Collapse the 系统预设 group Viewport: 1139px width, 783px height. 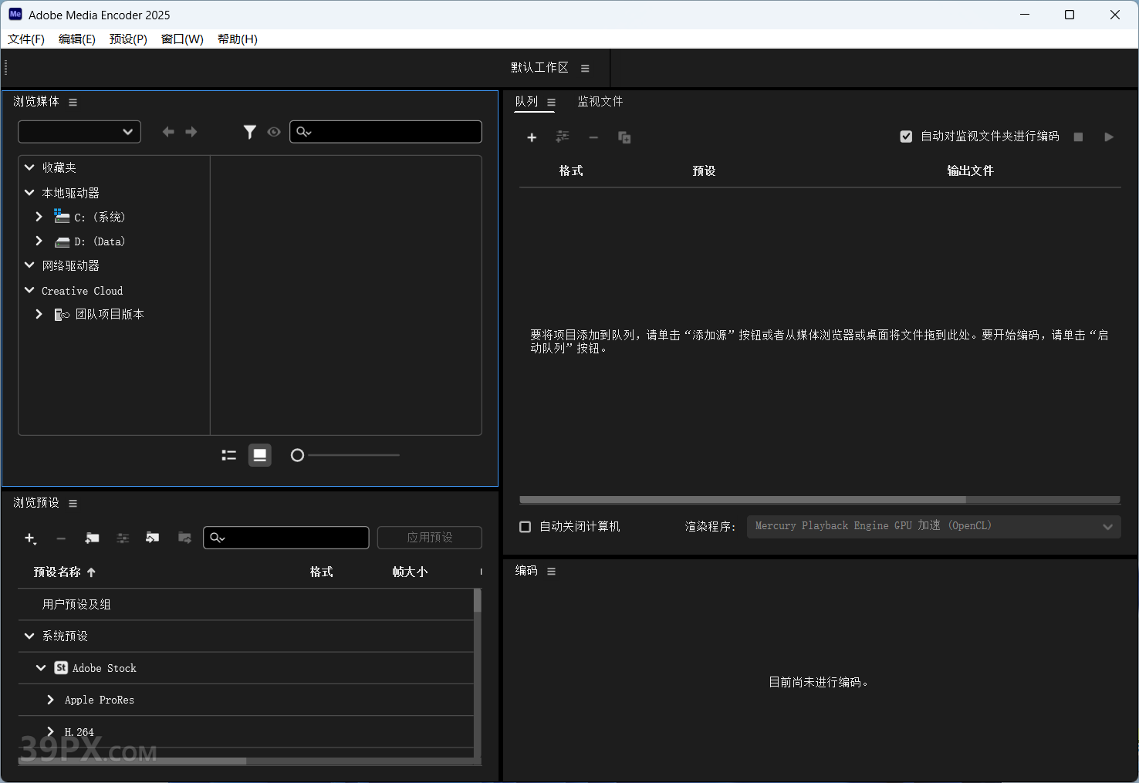pyautogui.click(x=29, y=636)
